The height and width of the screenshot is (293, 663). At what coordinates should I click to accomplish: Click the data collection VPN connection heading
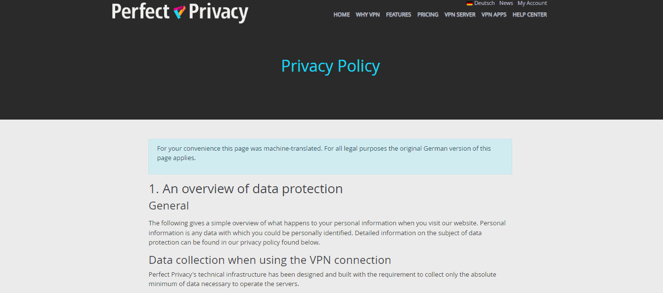click(269, 260)
